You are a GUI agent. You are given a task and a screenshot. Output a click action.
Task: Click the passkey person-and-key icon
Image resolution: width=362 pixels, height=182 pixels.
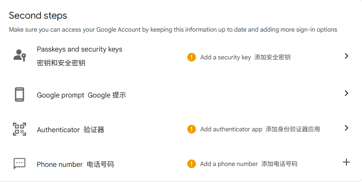coord(20,55)
